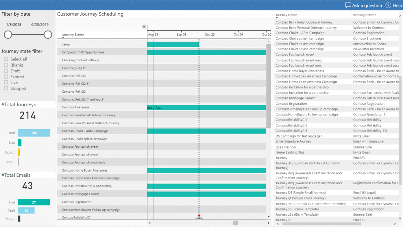Sort by Journey Name in Gantt header
Viewport: 403px width, 227px height.
[x=73, y=35]
